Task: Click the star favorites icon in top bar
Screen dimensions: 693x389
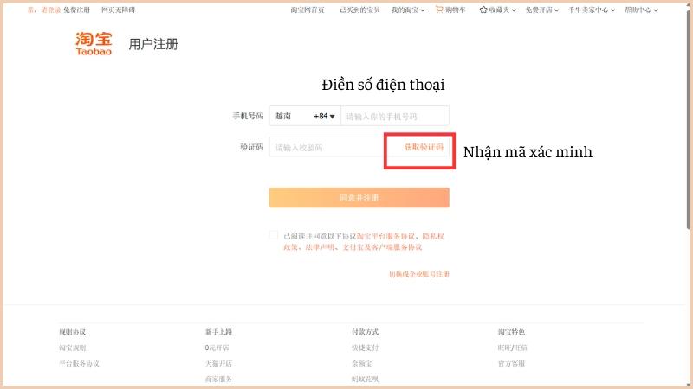Action: coord(483,10)
